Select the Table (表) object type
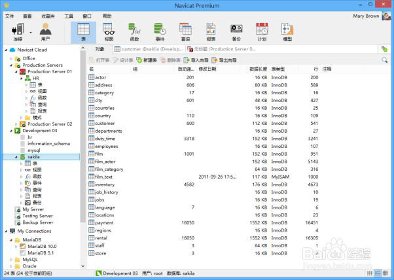This screenshot has height=280, width=394. 83,32
